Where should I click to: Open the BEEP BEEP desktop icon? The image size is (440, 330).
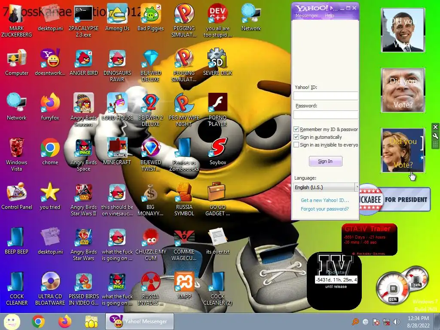[x=17, y=241]
